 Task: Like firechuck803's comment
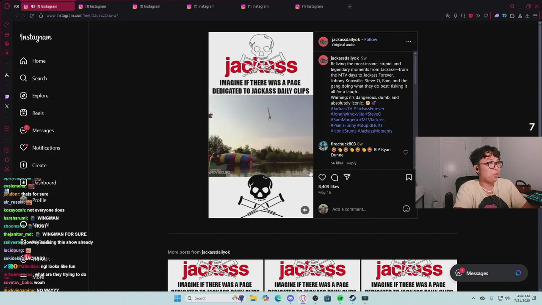click(x=406, y=152)
